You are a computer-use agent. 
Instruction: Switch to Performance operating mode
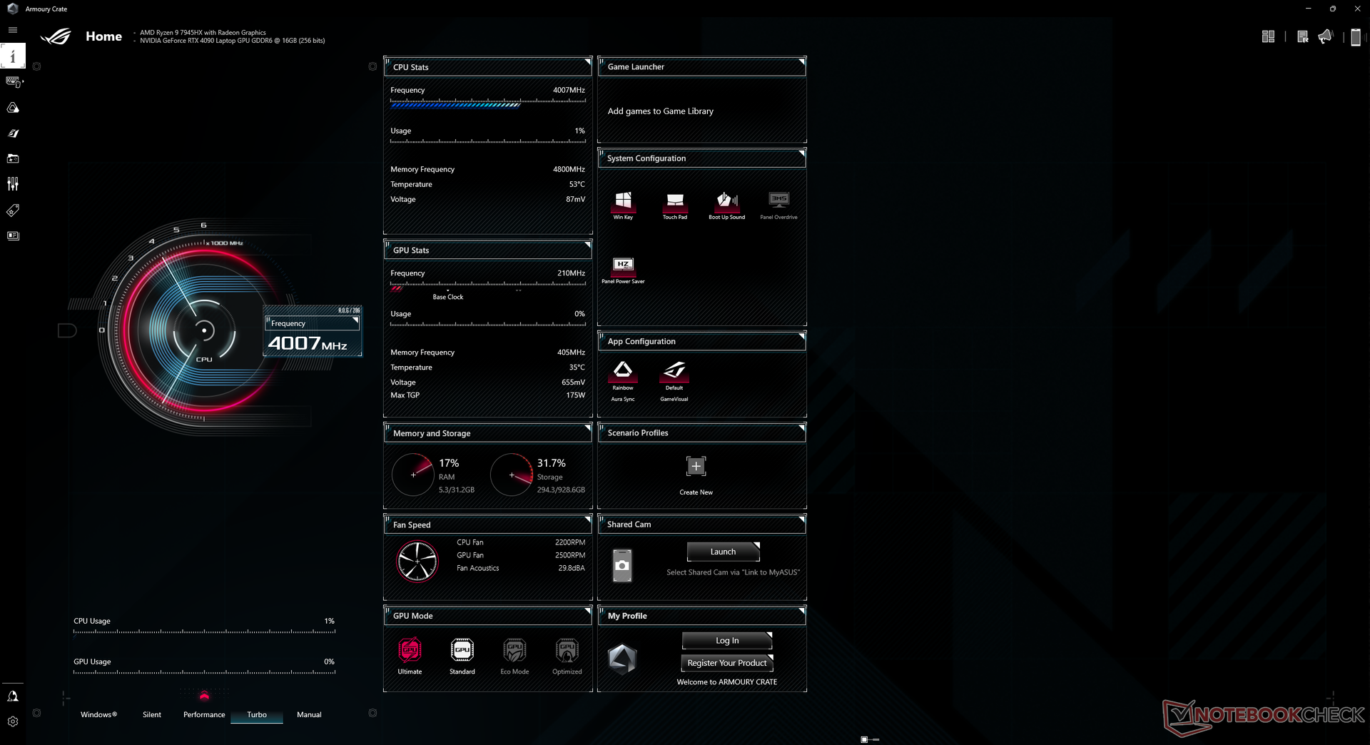[x=204, y=714]
